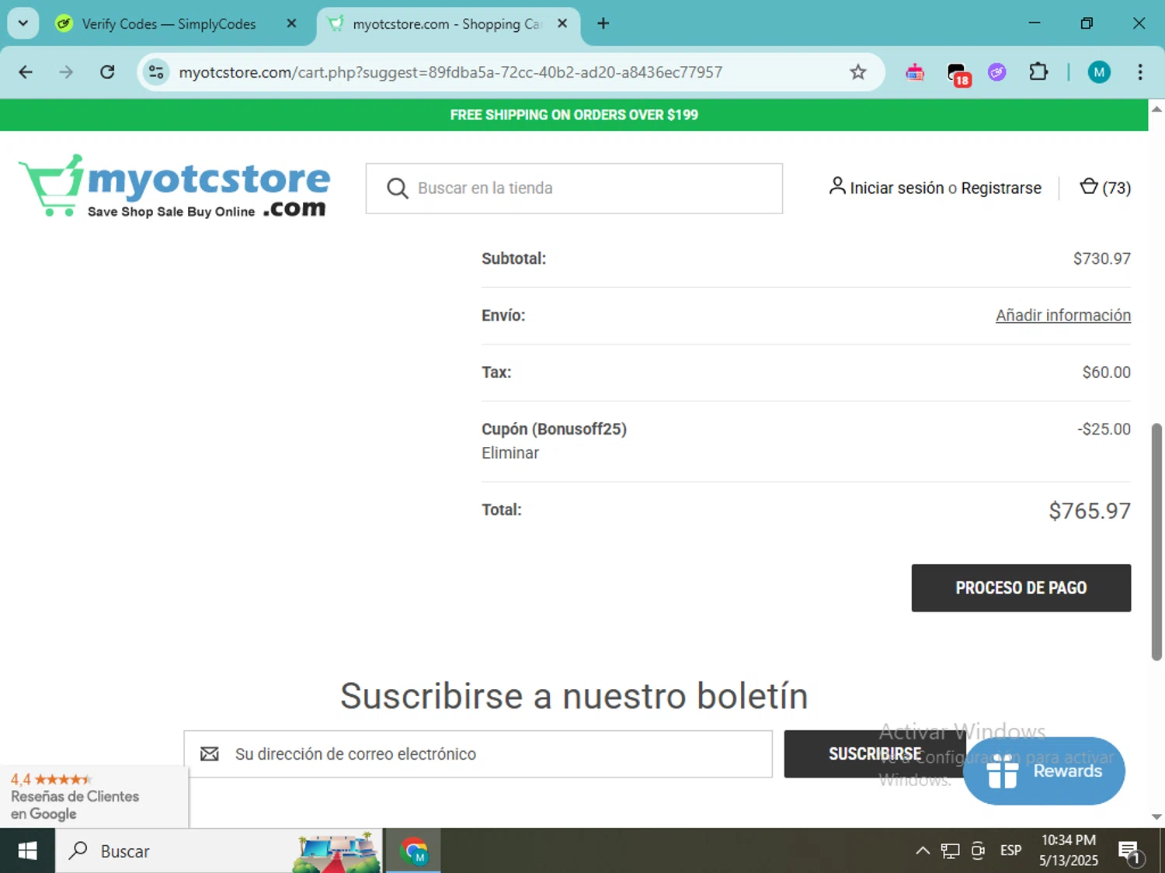Switch ESP keyboard language indicator
Image resolution: width=1165 pixels, height=873 pixels.
click(1010, 851)
